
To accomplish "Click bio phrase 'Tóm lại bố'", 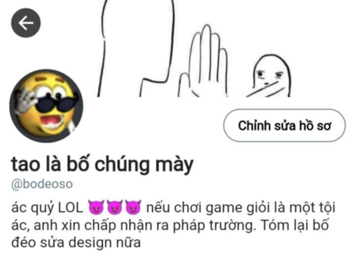I will pos(294,225).
